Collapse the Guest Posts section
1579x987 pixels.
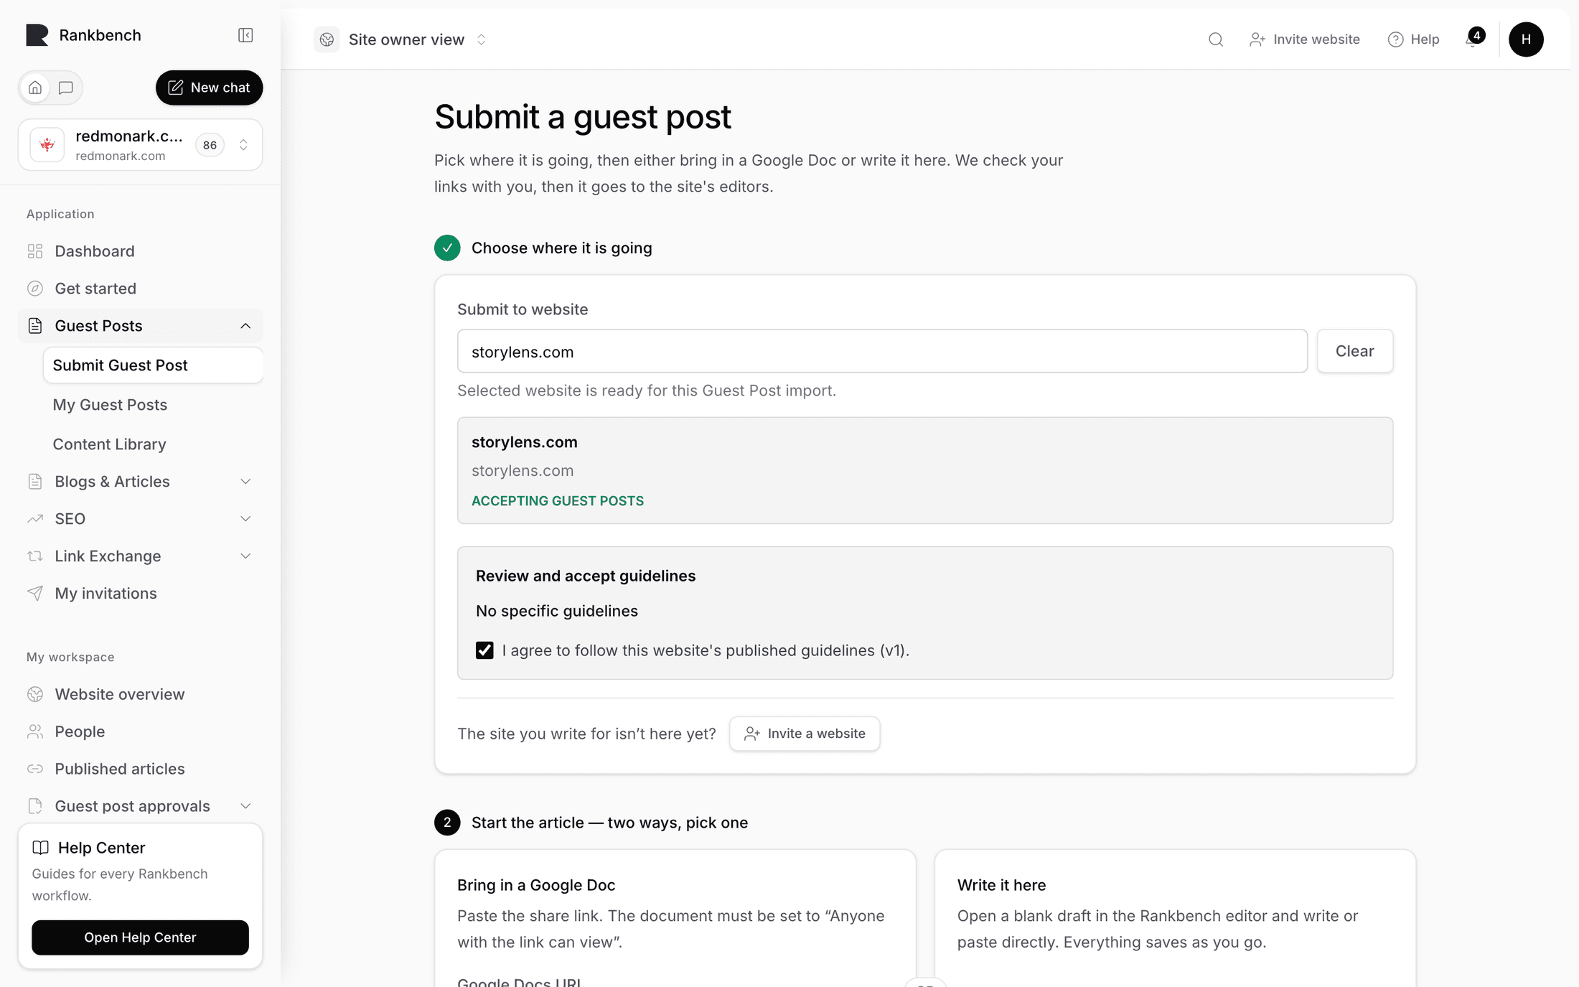point(245,326)
